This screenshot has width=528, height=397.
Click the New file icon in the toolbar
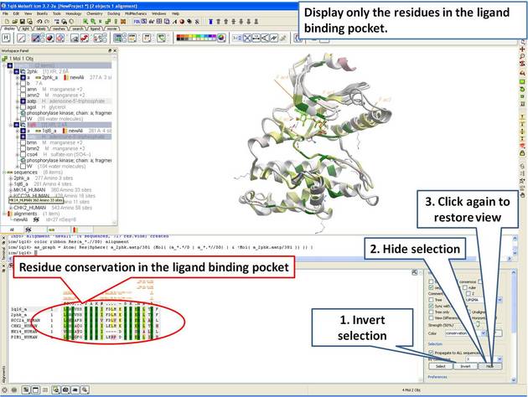click(7, 21)
